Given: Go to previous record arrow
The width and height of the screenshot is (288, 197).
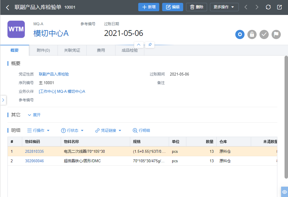Looking at the screenshot, I should [246, 7].
